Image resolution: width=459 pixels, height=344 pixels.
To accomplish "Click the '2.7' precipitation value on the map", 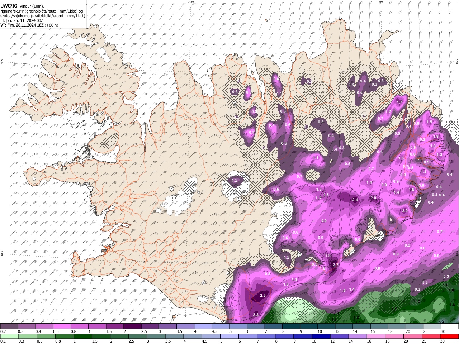I will (x=336, y=265).
